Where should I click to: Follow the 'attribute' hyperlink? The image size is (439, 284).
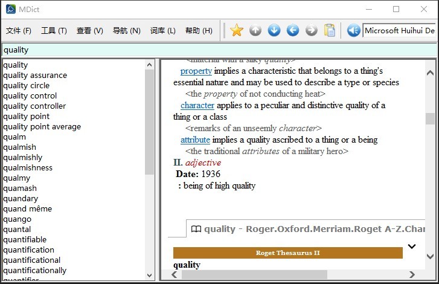195,140
